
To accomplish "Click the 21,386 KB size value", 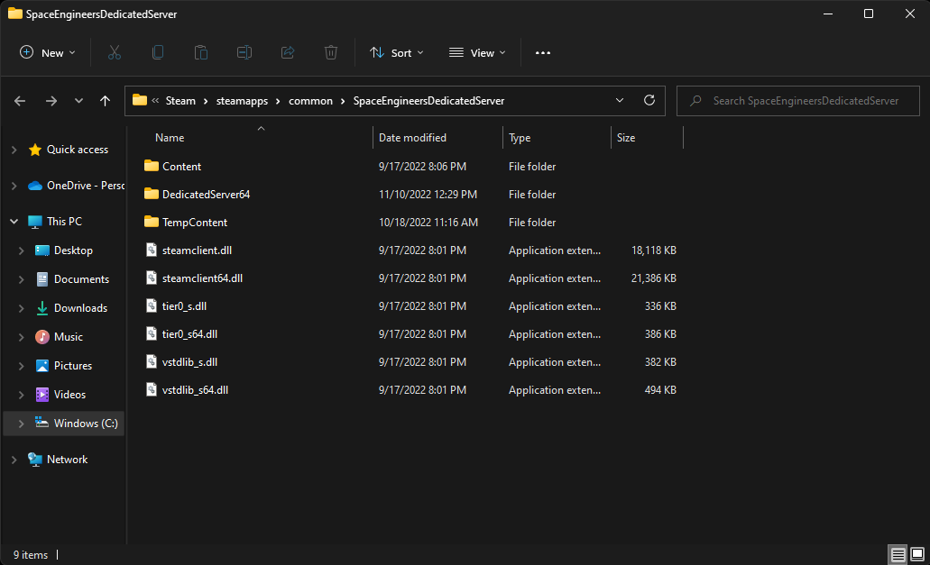I will [x=654, y=278].
